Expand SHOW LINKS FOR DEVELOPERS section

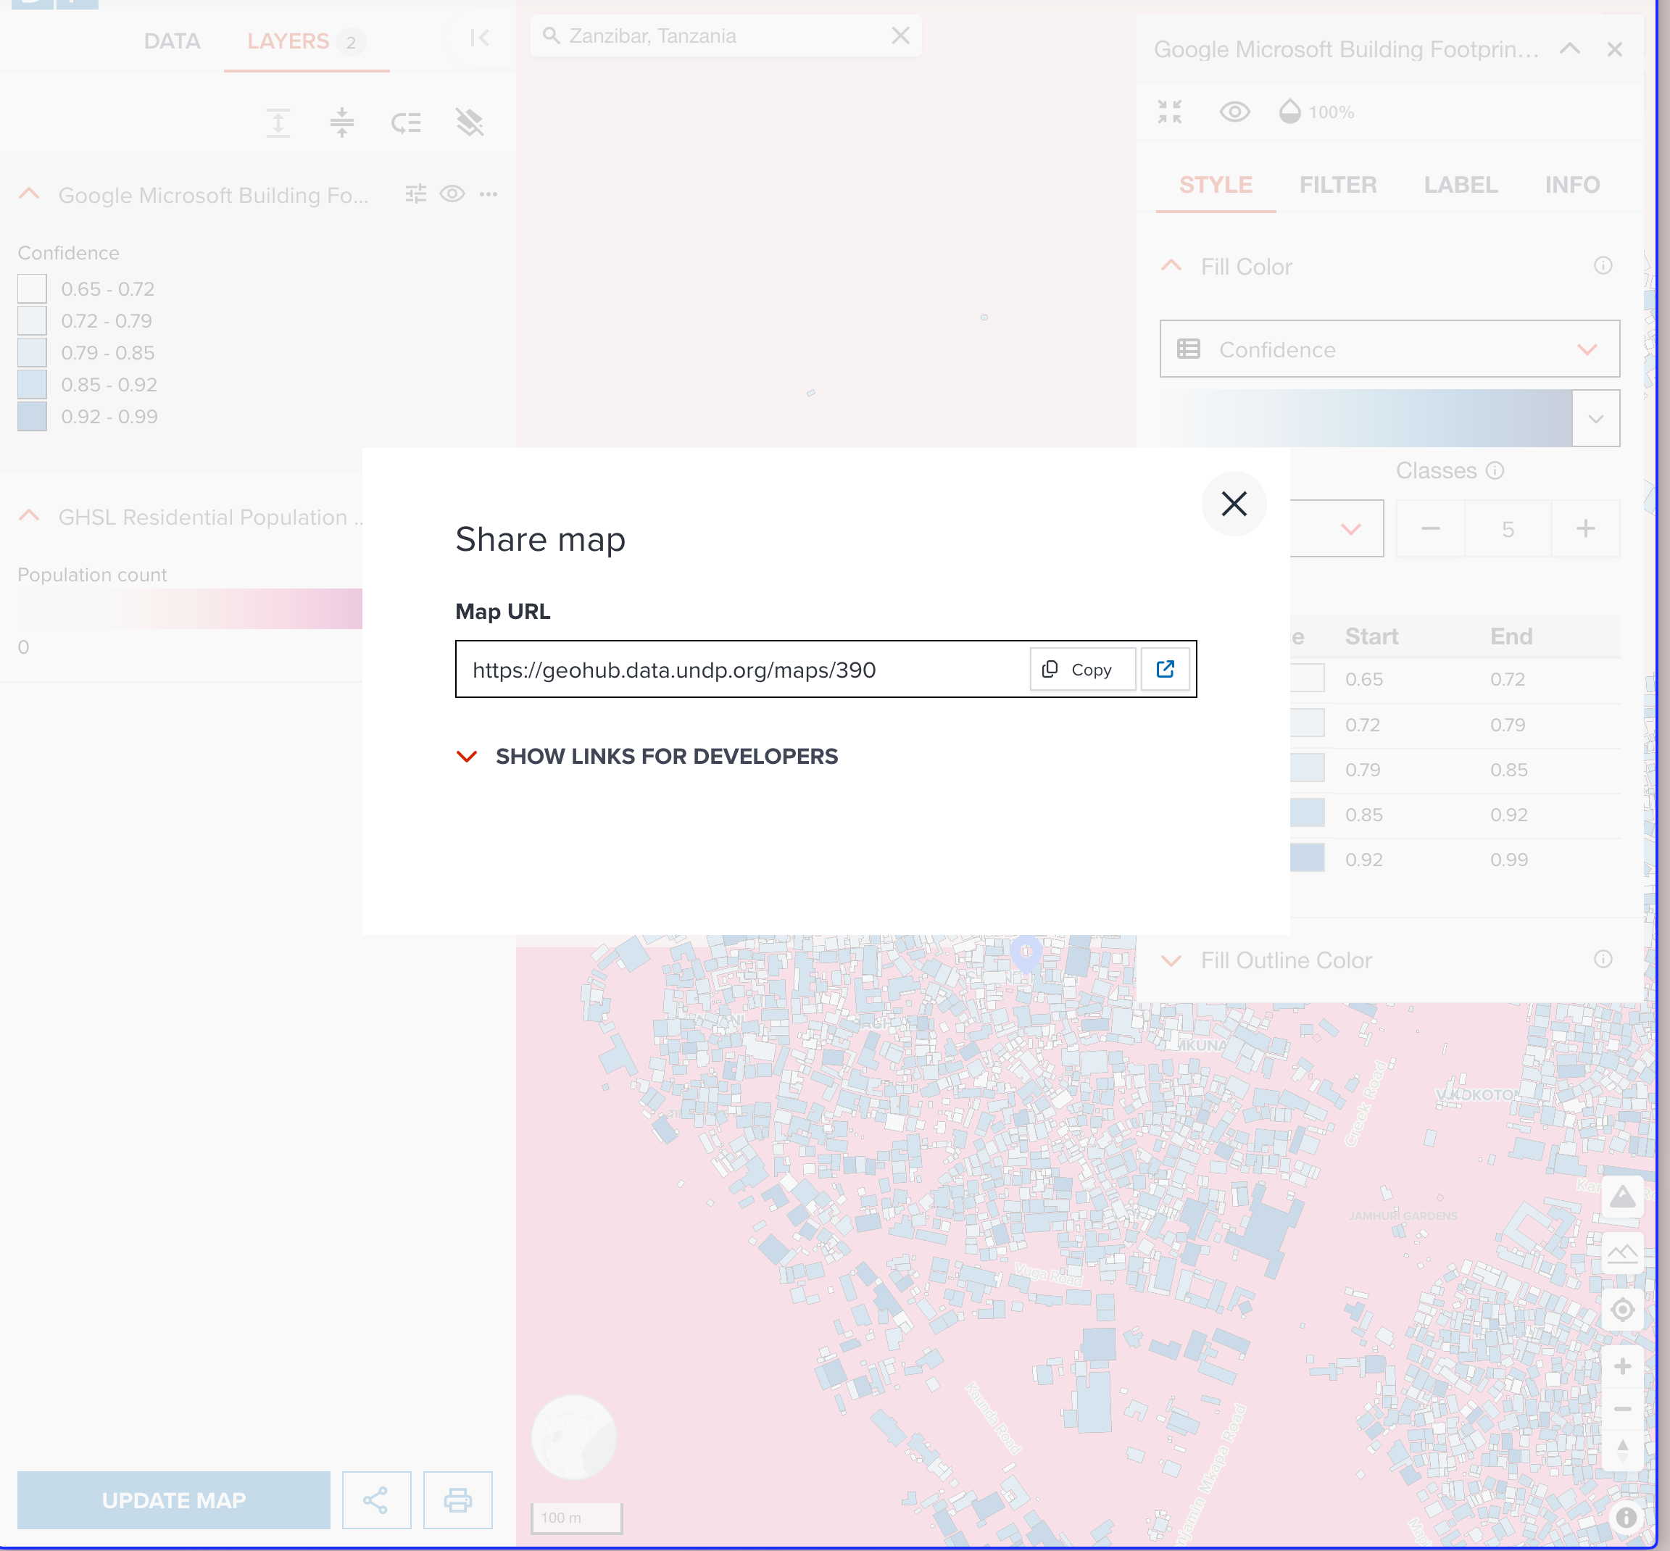[665, 756]
